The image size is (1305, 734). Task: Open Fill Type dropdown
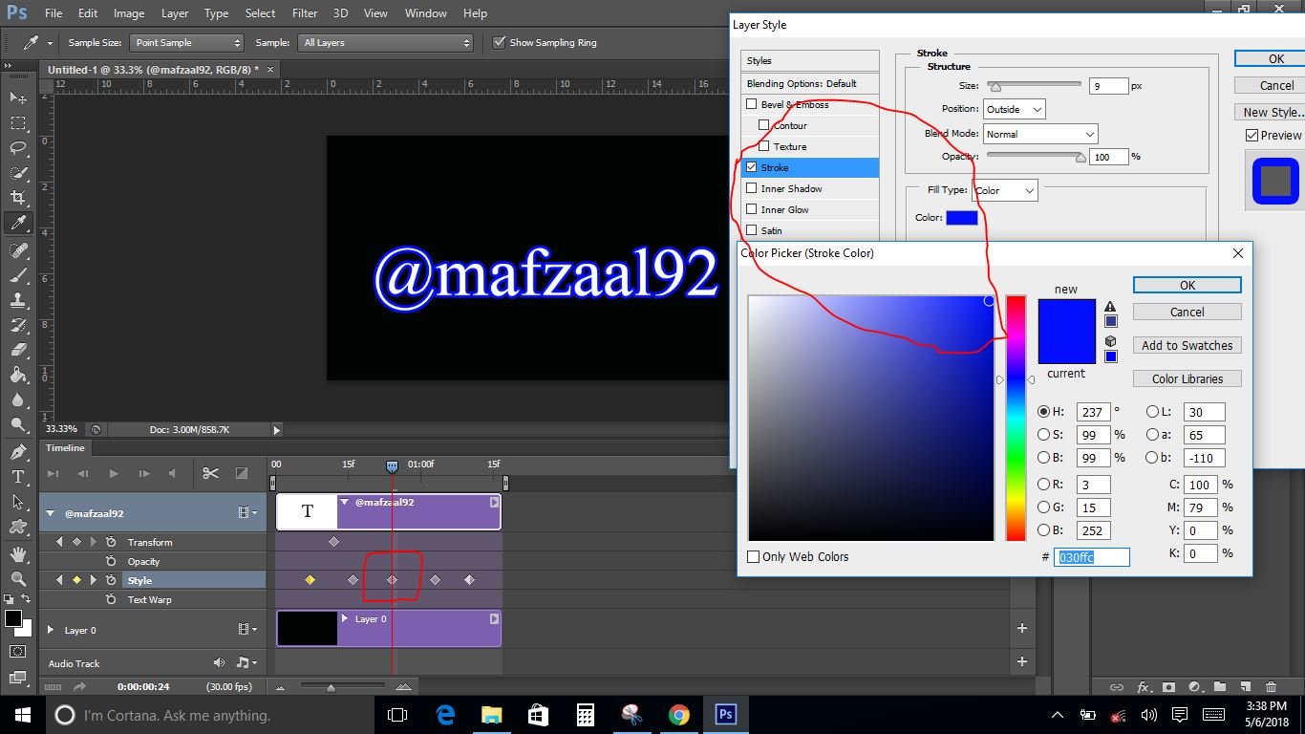pos(1005,190)
